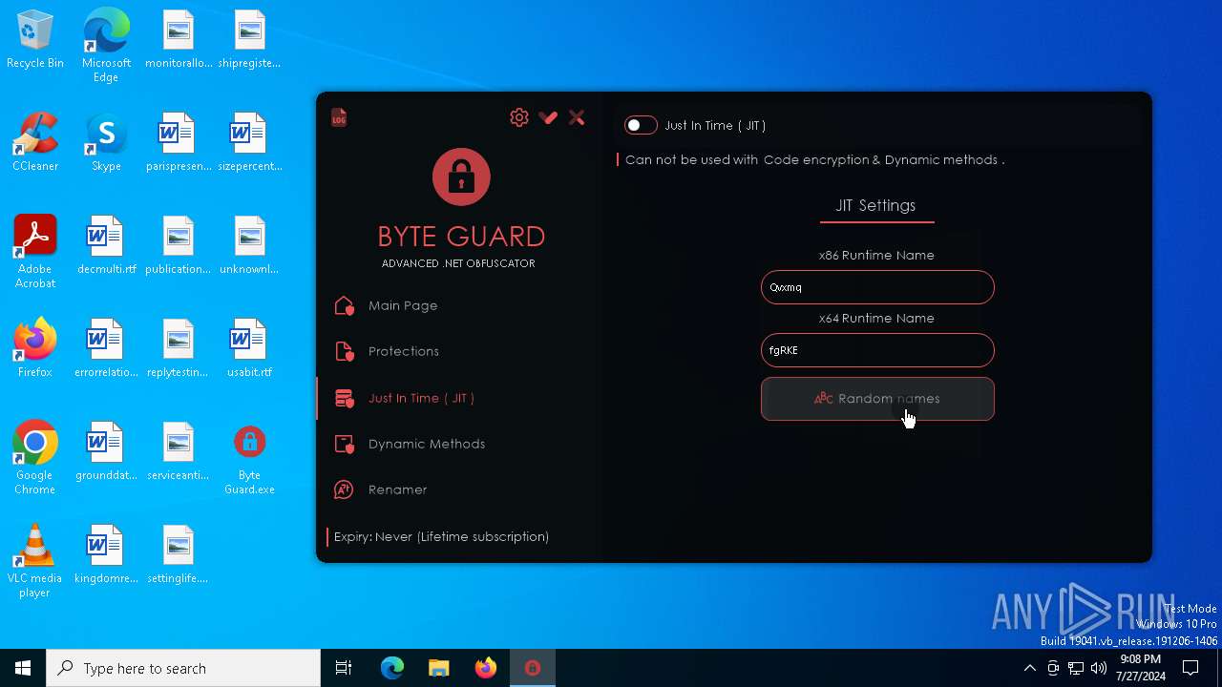This screenshot has width=1222, height=687.
Task: Click the JIT Settings heading
Action: coord(875,205)
